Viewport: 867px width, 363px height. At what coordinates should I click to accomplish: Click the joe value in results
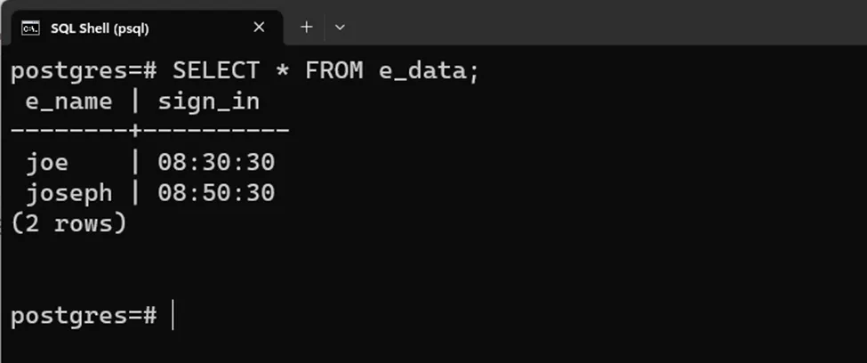(x=47, y=163)
